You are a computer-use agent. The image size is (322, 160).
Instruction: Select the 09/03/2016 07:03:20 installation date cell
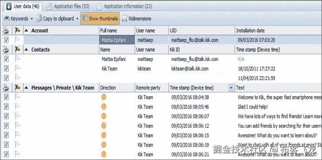click(x=256, y=40)
